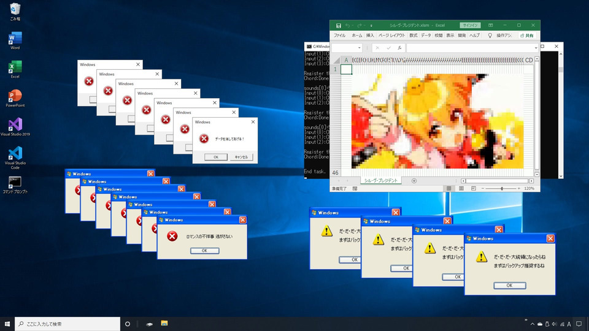Viewport: 589px width, 331px height.
Task: Expand the formula bar chevron
Action: click(535, 47)
